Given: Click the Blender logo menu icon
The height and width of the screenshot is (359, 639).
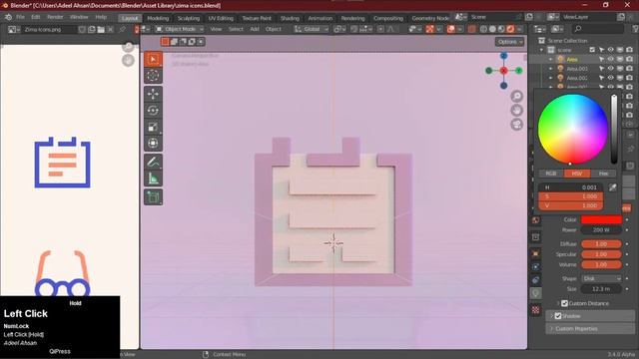Looking at the screenshot, I should (x=8, y=18).
